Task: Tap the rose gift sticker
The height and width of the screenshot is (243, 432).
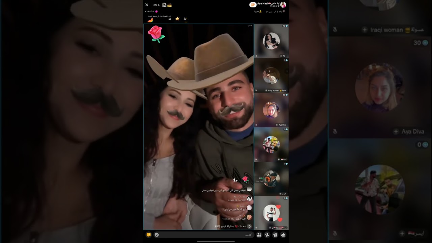Action: point(156,34)
